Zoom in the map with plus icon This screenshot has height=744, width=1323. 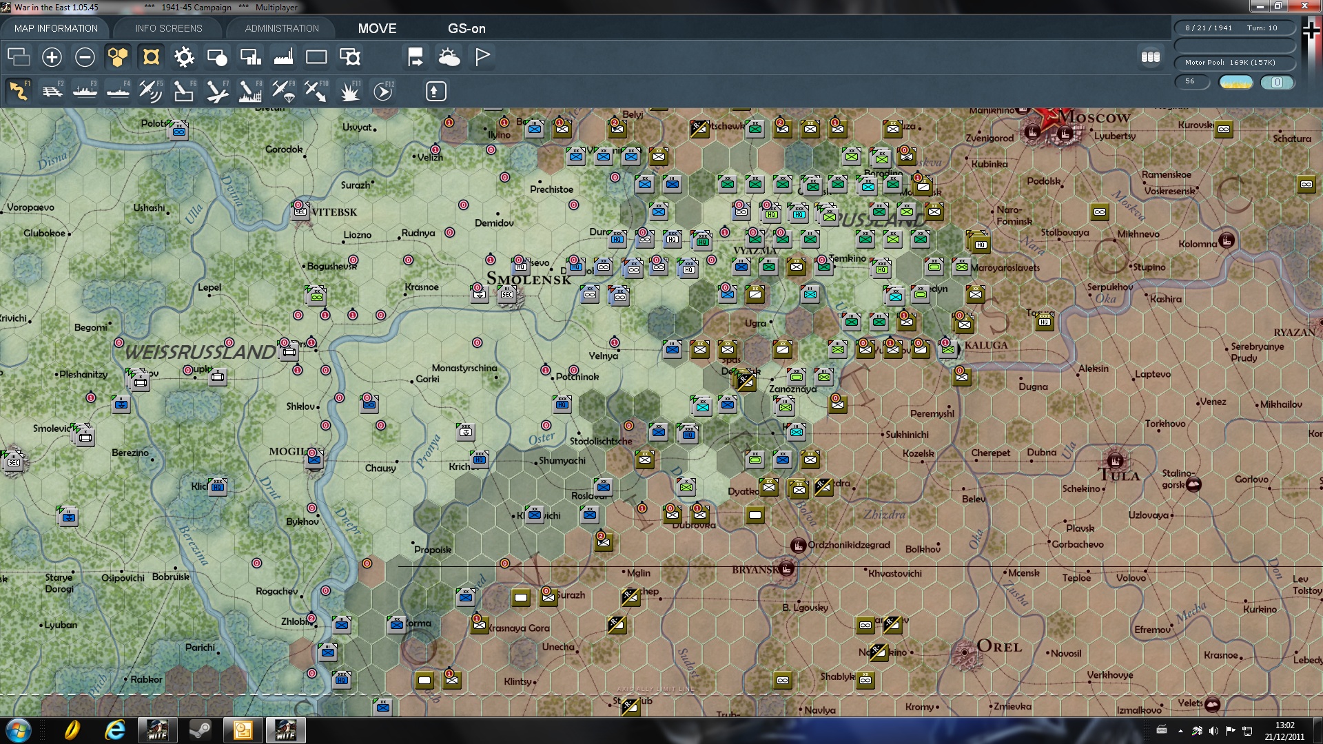[52, 57]
